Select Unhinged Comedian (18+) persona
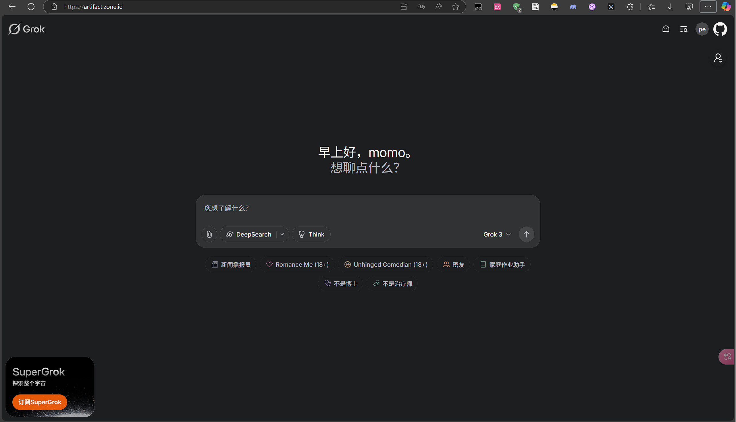The height and width of the screenshot is (422, 736). (386, 265)
